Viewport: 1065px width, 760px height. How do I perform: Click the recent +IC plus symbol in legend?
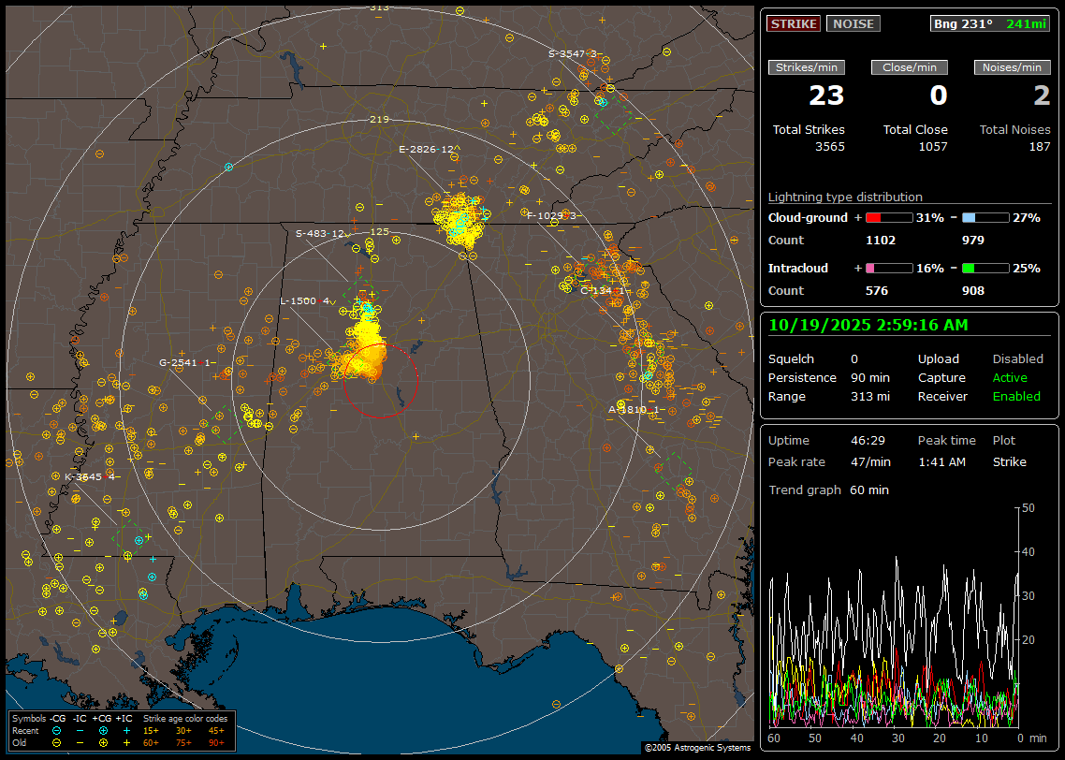click(126, 730)
